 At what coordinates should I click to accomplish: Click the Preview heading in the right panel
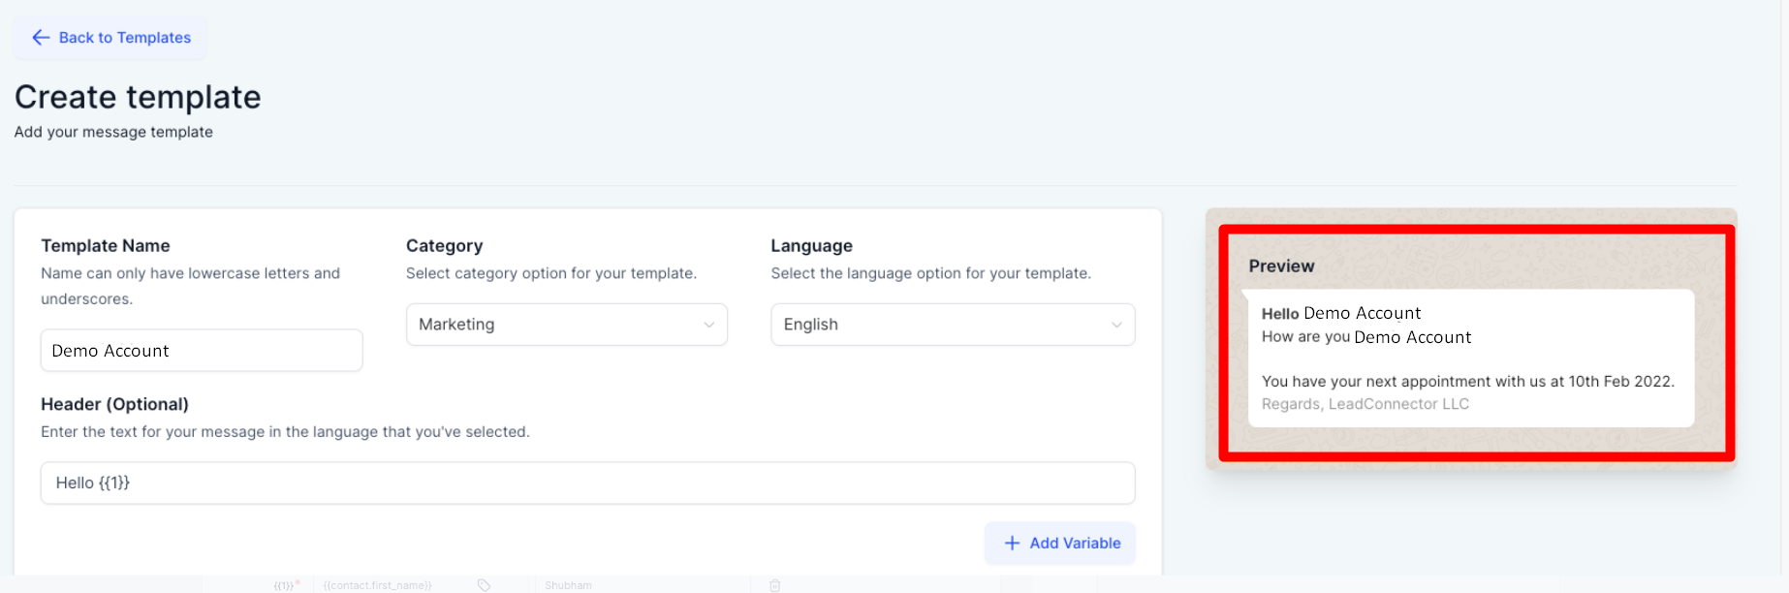1281,266
